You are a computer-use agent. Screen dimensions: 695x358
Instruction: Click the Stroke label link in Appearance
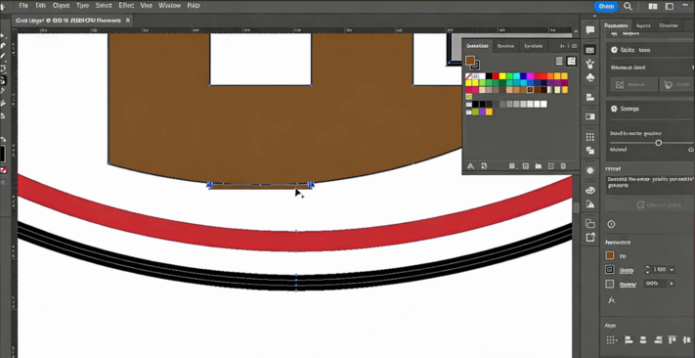click(627, 270)
